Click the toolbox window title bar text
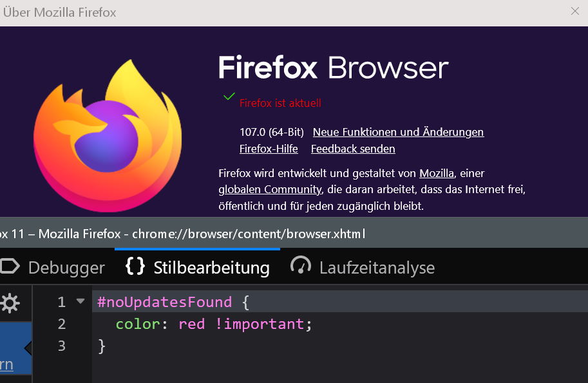Viewport: 588px width, 383px height. click(183, 234)
